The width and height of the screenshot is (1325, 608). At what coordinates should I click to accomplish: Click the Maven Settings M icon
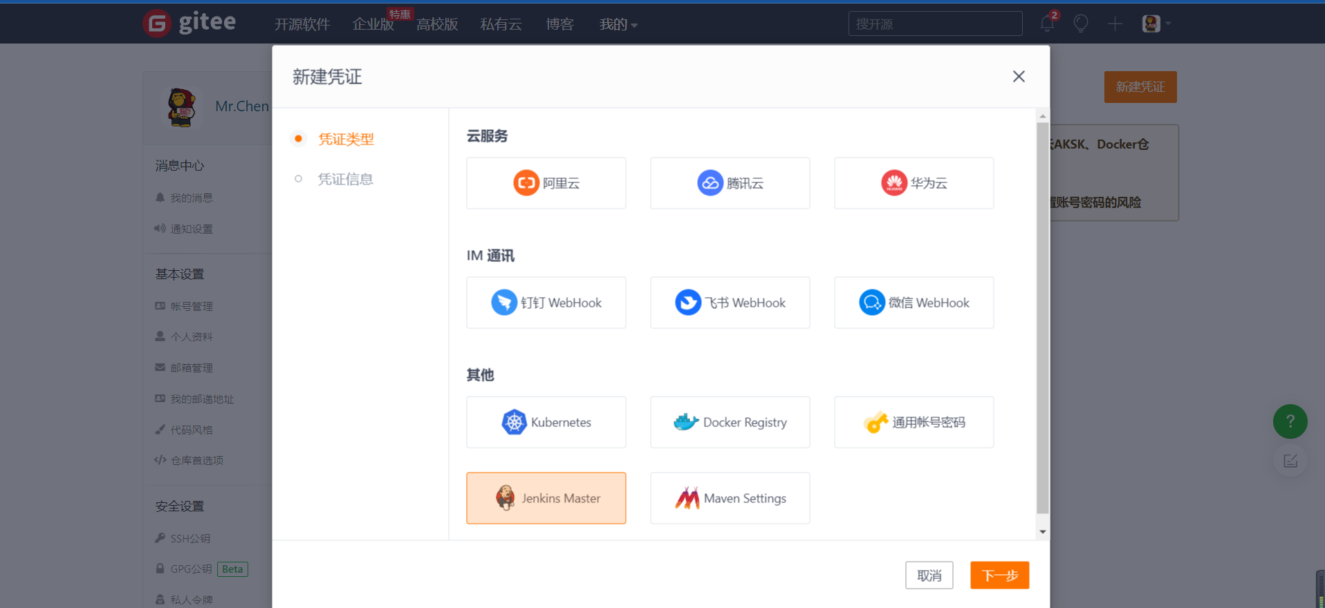click(687, 498)
